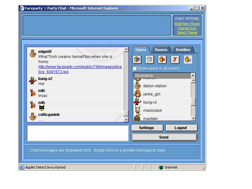Minimize the Party Chat window
Image resolution: width=252 pixels, height=189 pixels.
[191, 8]
